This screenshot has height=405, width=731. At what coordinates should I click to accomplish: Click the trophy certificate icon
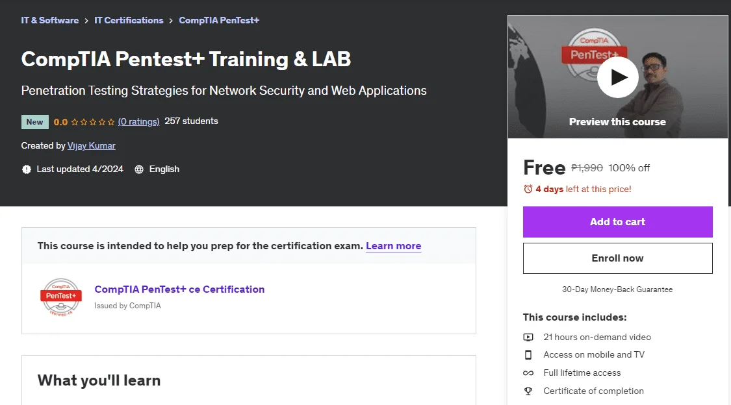[528, 391]
